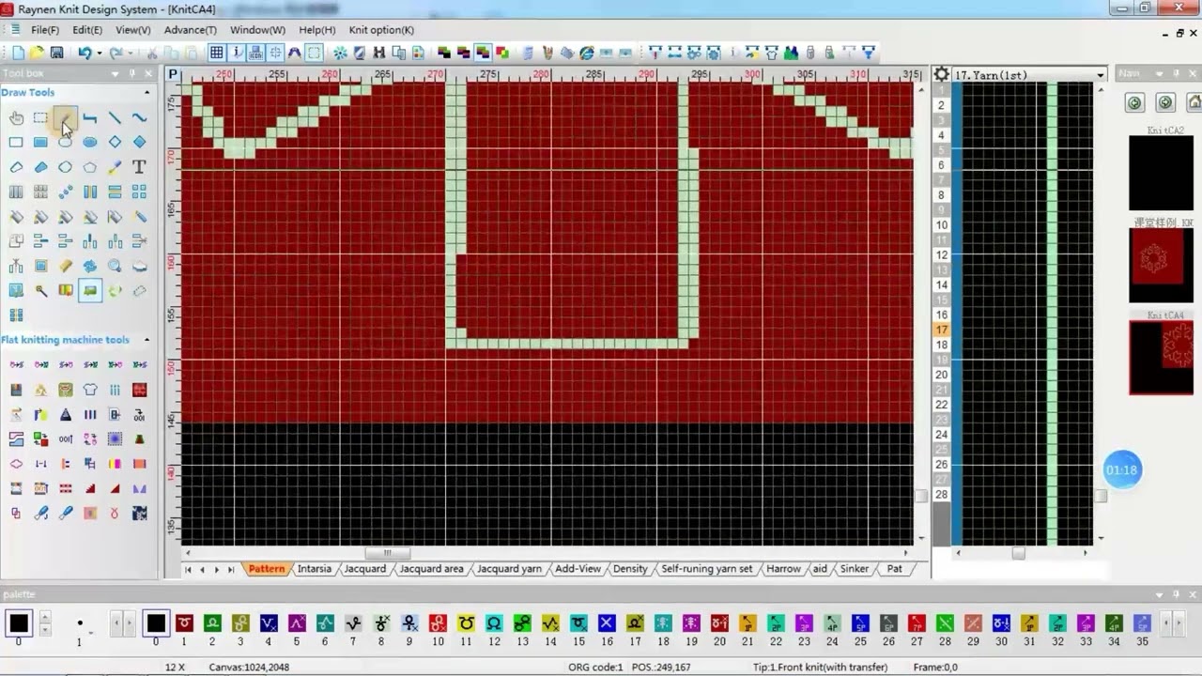Pick palette color 11 yellow
This screenshot has height=676, width=1202.
click(466, 622)
